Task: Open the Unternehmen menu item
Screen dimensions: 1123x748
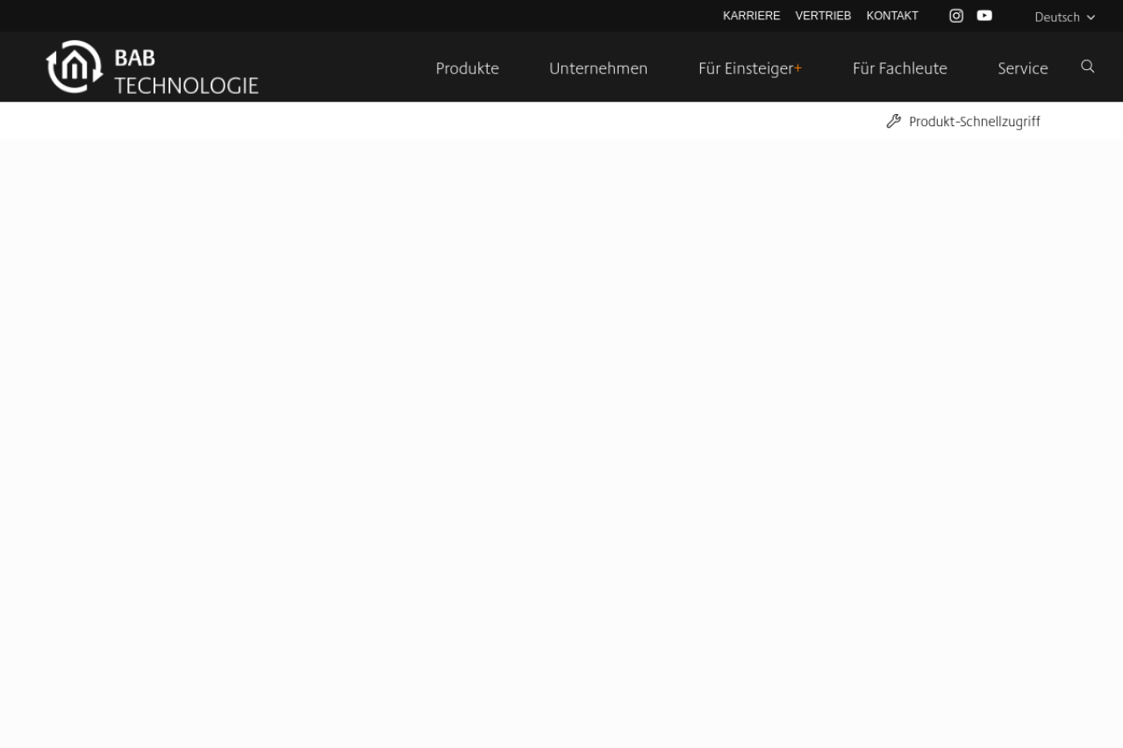Action: 598,68
